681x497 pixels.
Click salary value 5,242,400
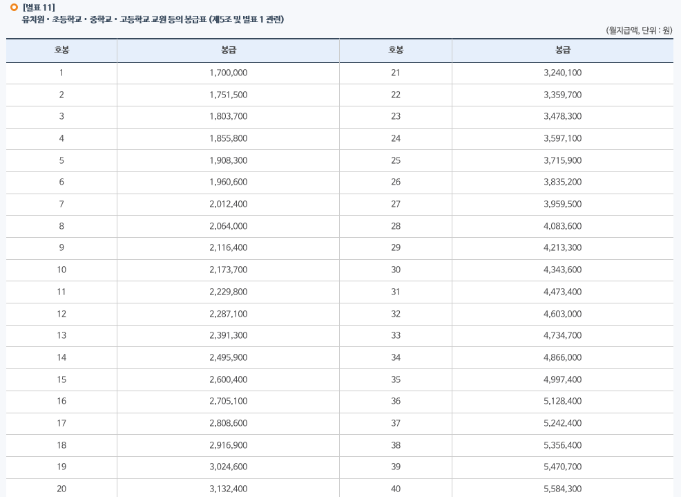click(562, 423)
